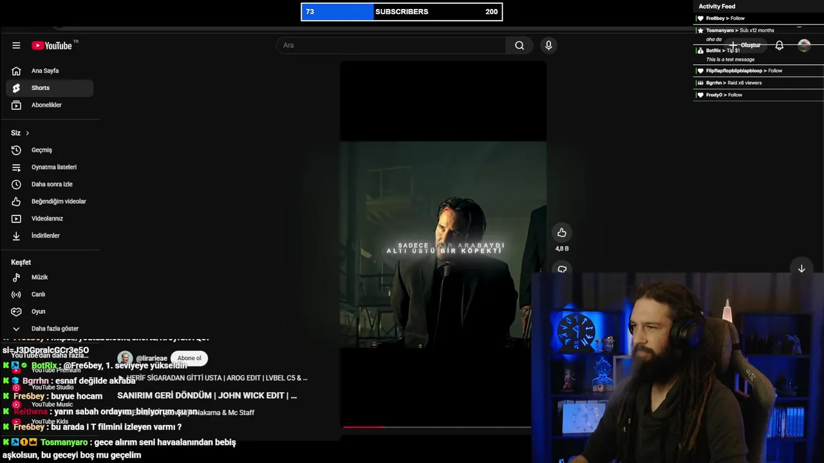Go to next Short with down arrow
The image size is (824, 463).
click(x=801, y=269)
